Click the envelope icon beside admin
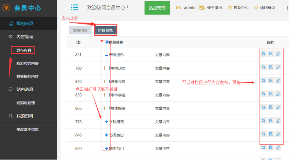The height and width of the screenshot is (160, 289). click(x=178, y=7)
